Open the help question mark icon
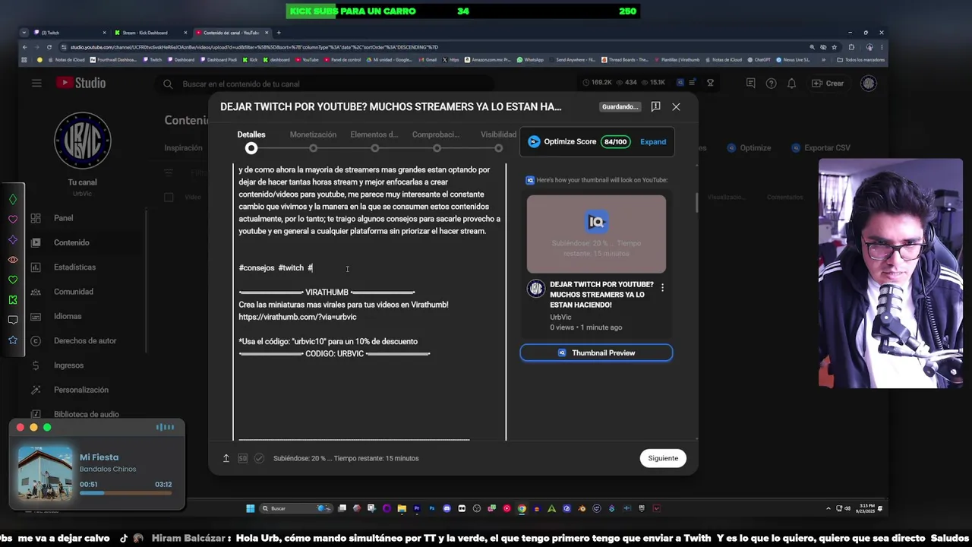 pyautogui.click(x=771, y=84)
